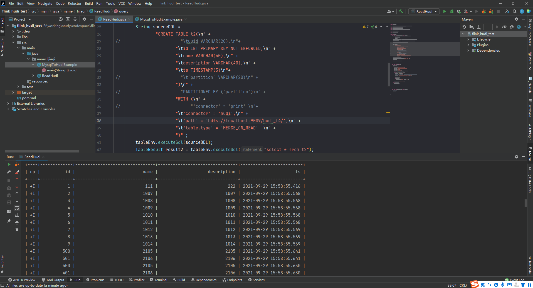The image size is (533, 288).
Task: Click the Run console vertical scrollbar
Action: 525,203
